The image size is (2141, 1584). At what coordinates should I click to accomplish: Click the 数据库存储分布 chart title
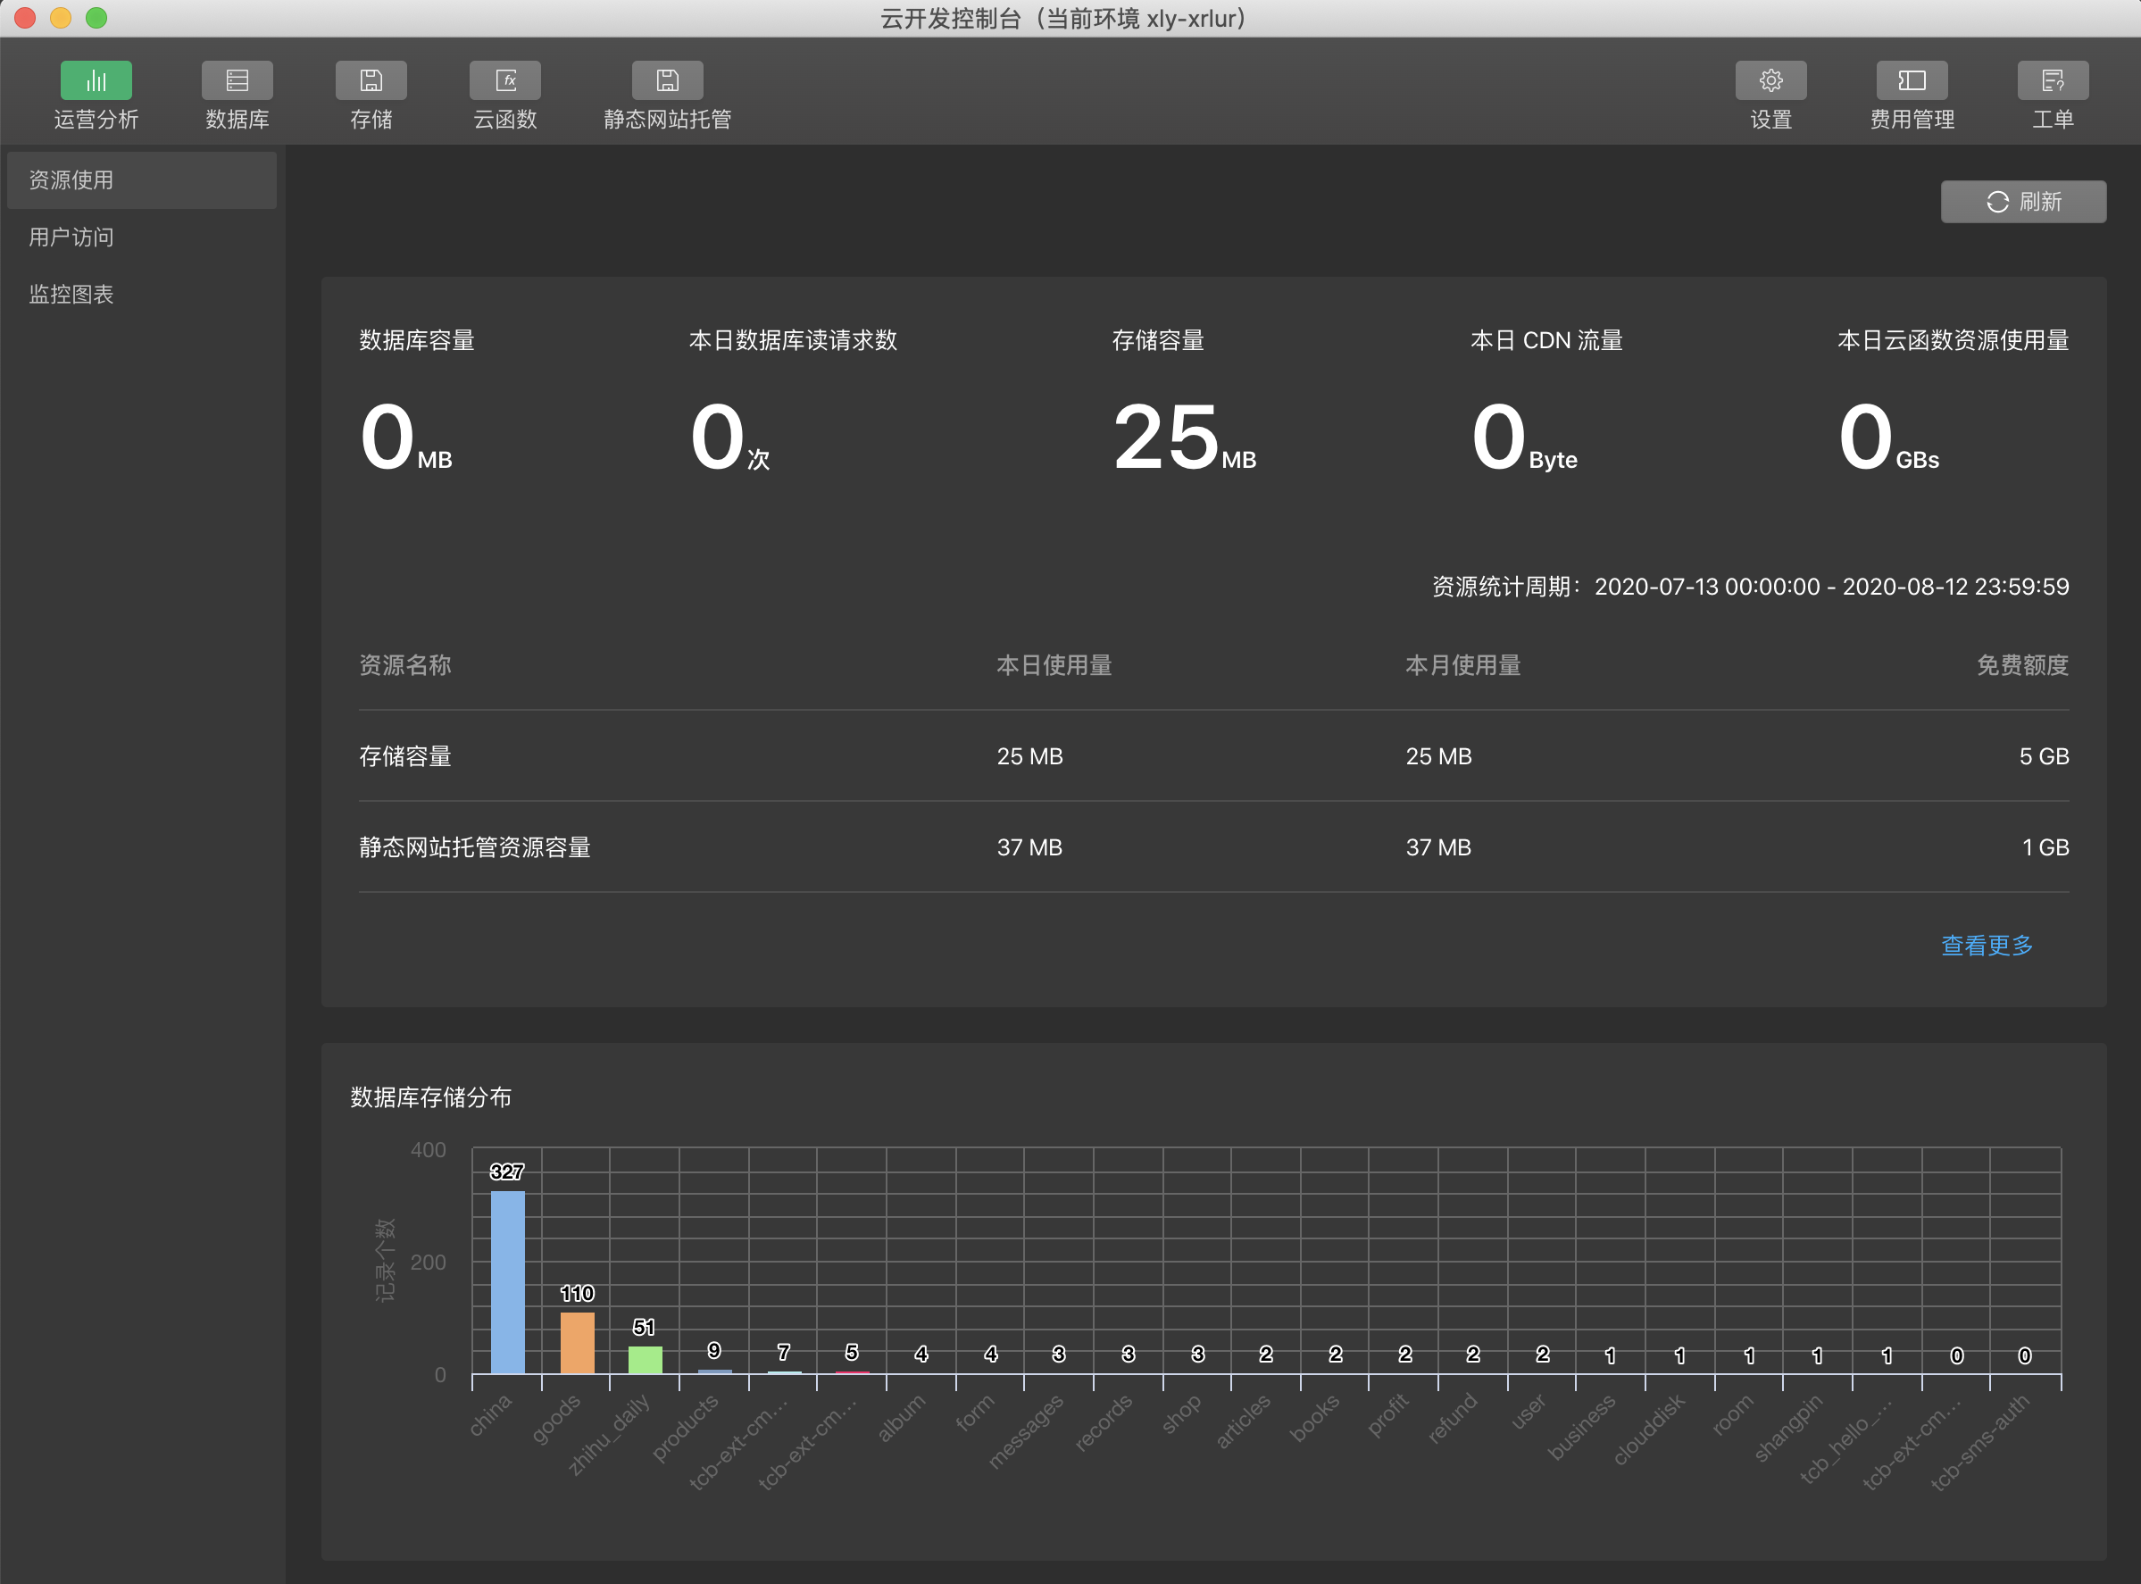pyautogui.click(x=430, y=1098)
